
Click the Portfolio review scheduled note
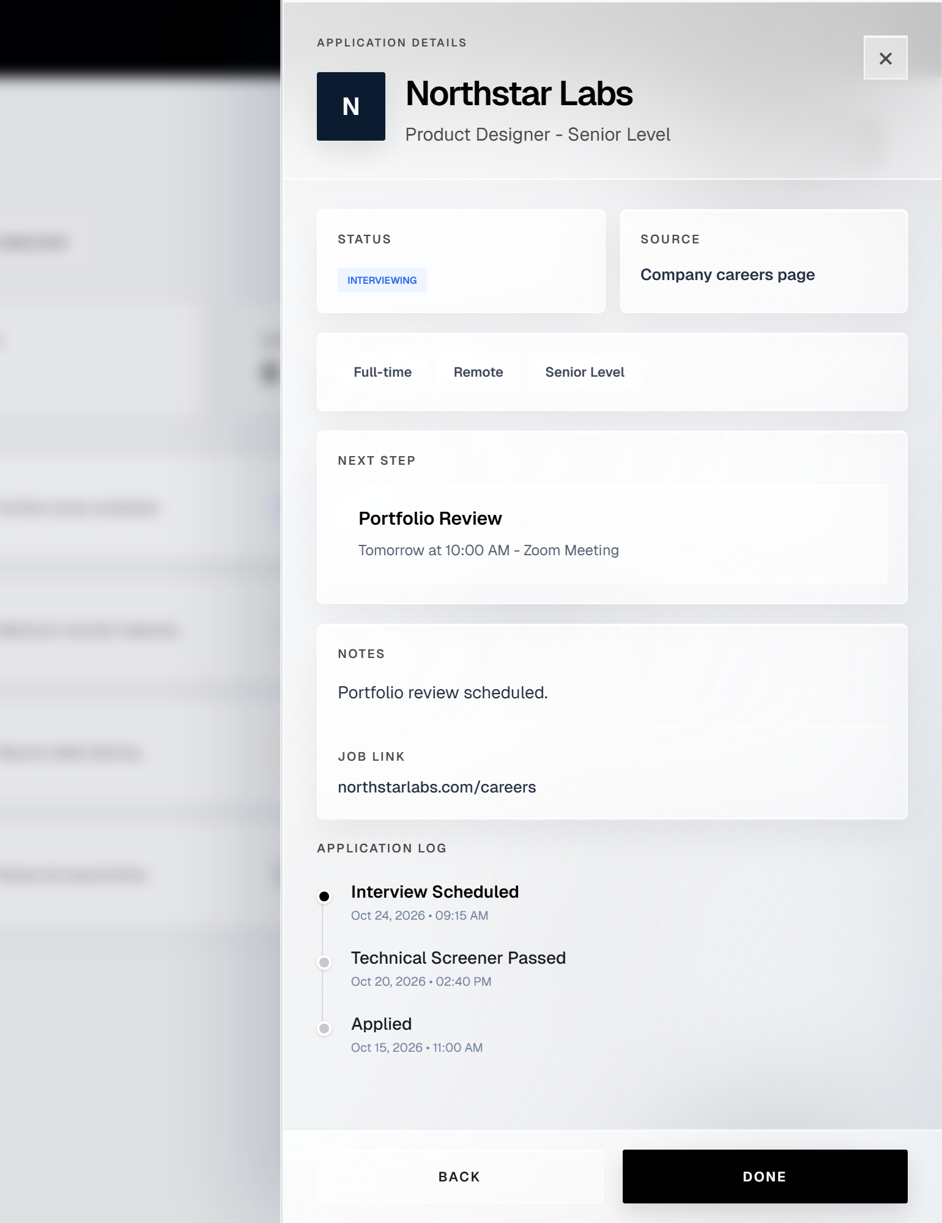tap(443, 692)
